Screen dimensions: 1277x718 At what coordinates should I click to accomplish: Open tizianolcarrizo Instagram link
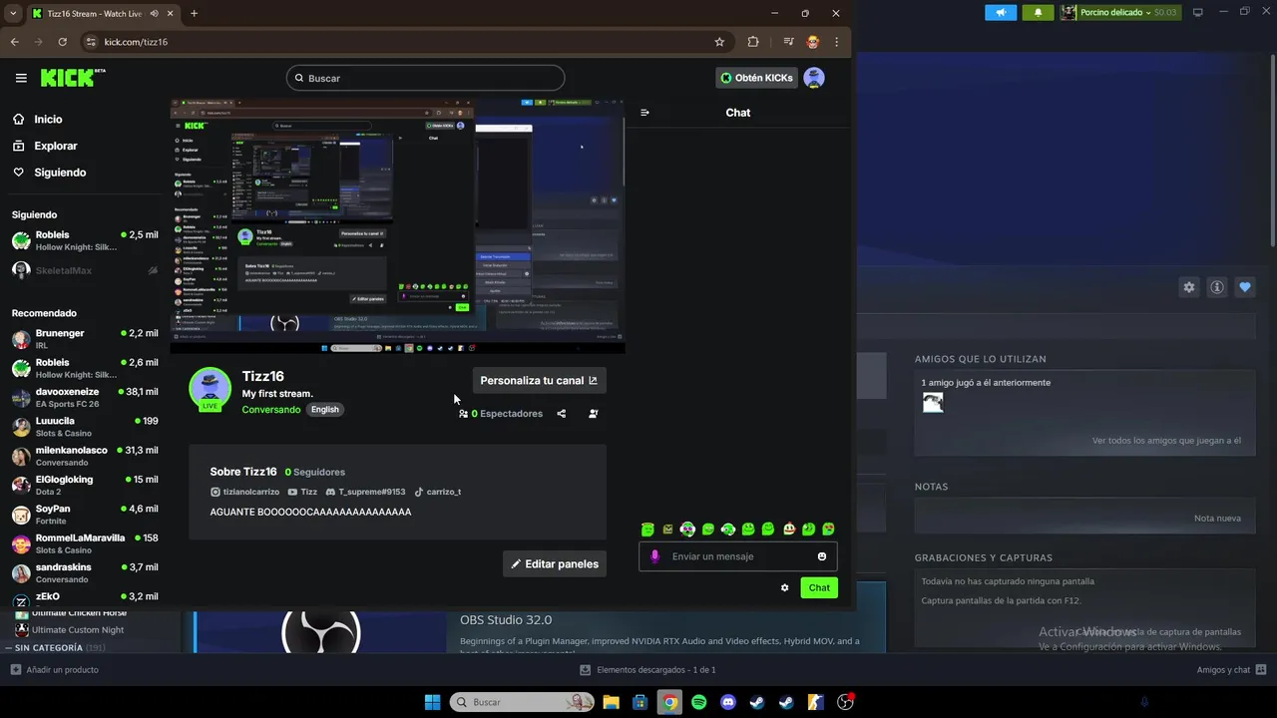tap(245, 492)
